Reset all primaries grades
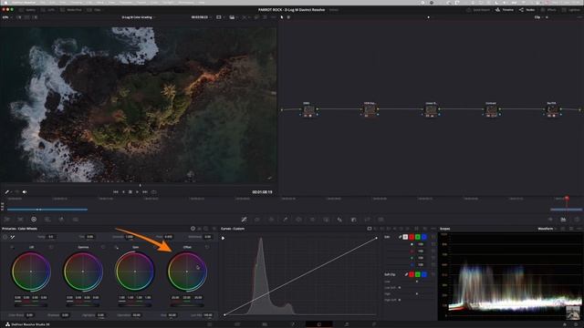The width and height of the screenshot is (584, 328). (214, 229)
